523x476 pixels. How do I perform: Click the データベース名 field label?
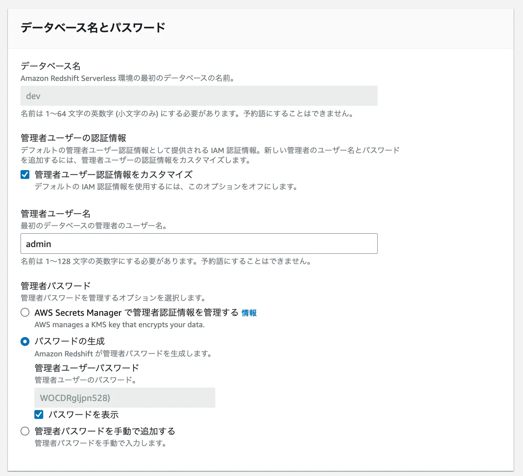[51, 66]
